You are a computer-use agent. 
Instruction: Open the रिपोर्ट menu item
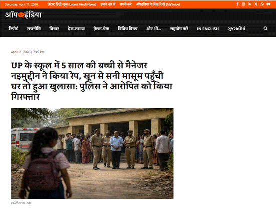(x=13, y=29)
